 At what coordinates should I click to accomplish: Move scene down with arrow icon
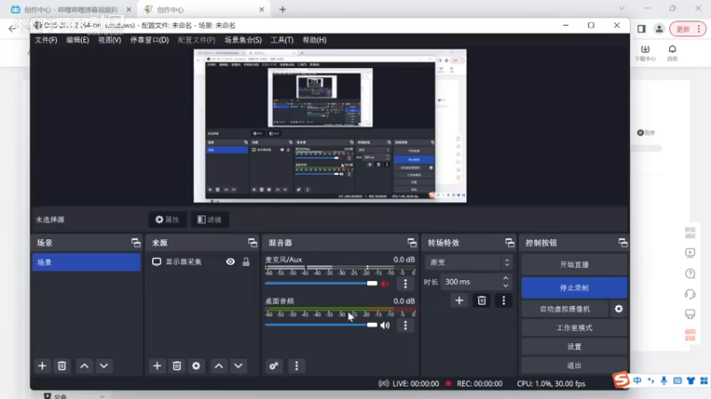(x=104, y=365)
